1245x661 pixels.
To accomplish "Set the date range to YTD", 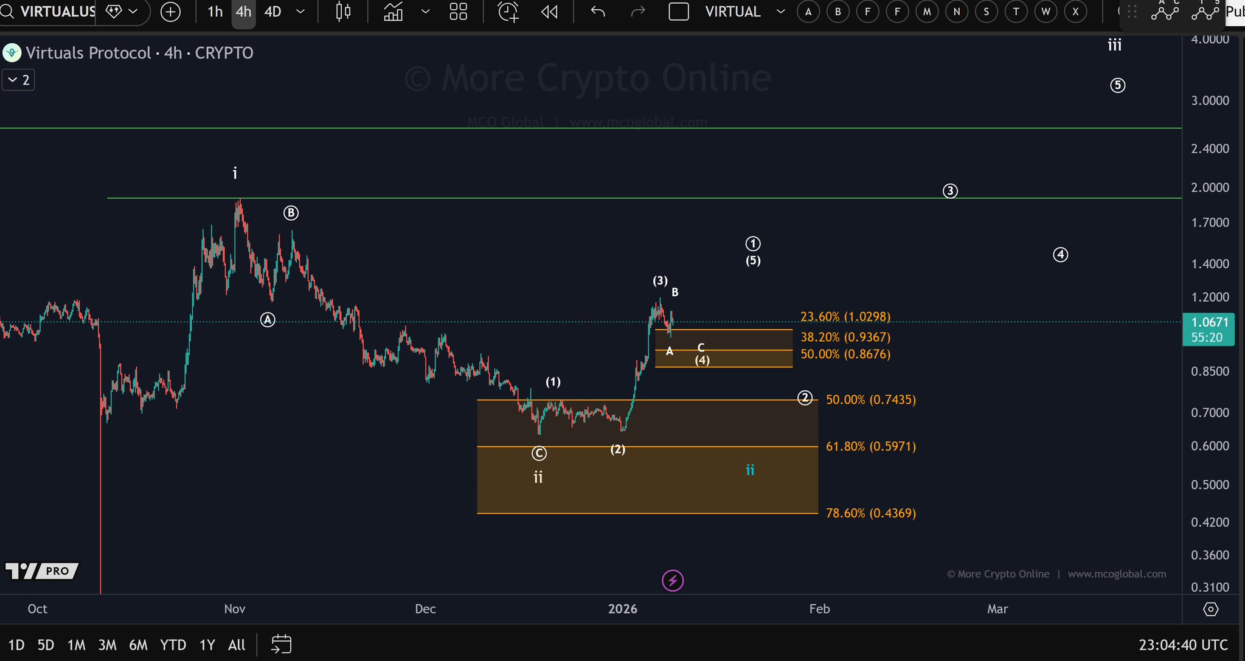I will [x=173, y=645].
